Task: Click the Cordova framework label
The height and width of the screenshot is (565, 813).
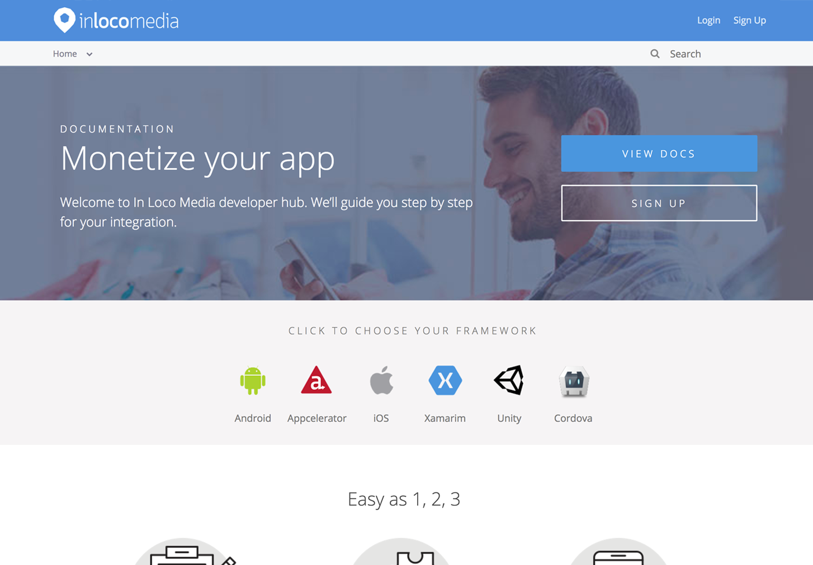Action: 573,418
